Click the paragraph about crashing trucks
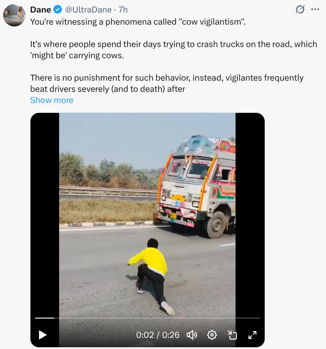Screen dimensions: 326x349 [174, 50]
